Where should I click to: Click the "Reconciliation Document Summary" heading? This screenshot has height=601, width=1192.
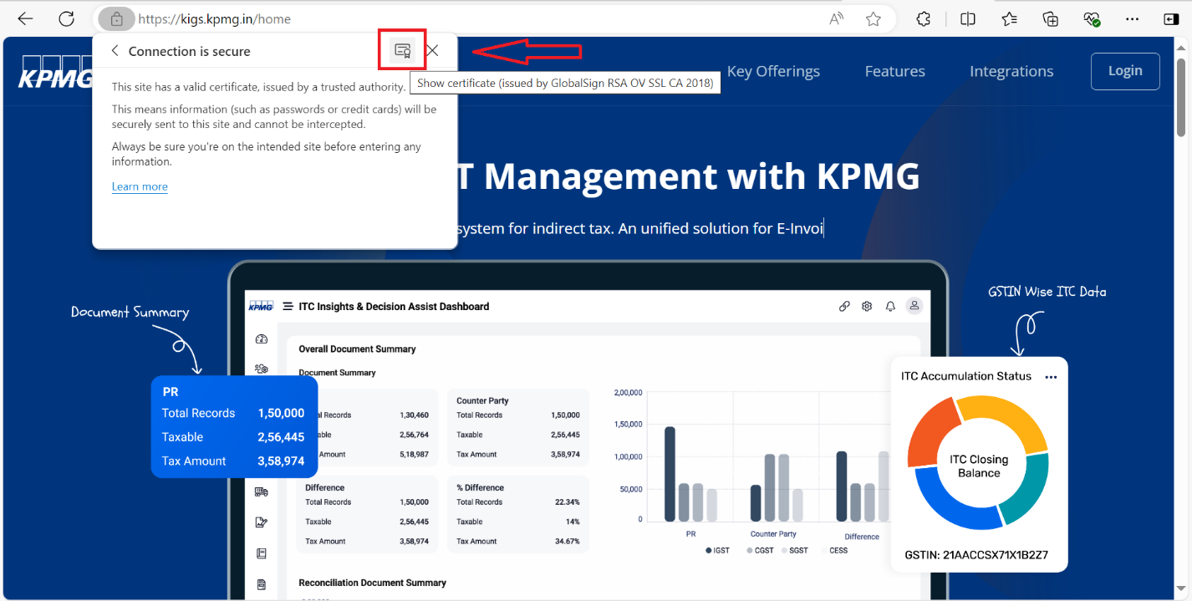coord(372,582)
